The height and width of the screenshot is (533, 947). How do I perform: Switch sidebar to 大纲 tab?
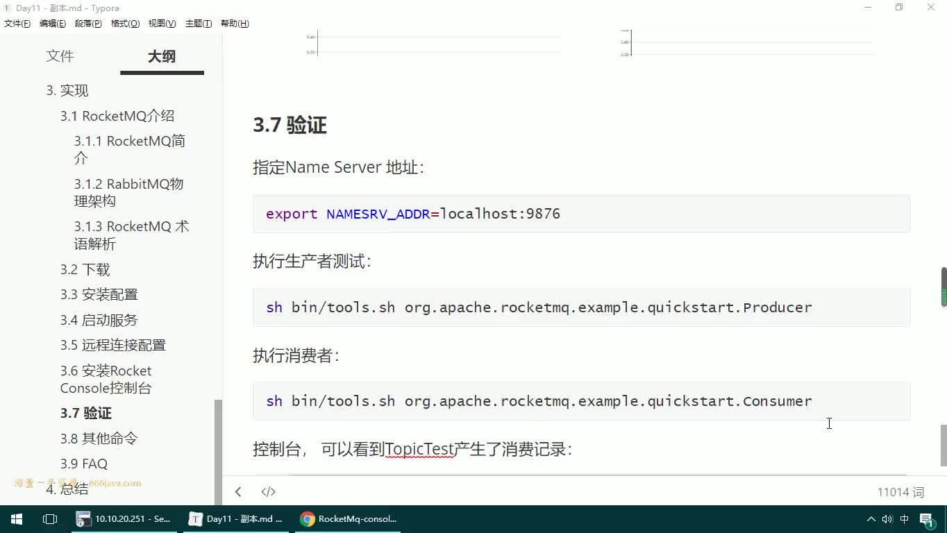162,56
